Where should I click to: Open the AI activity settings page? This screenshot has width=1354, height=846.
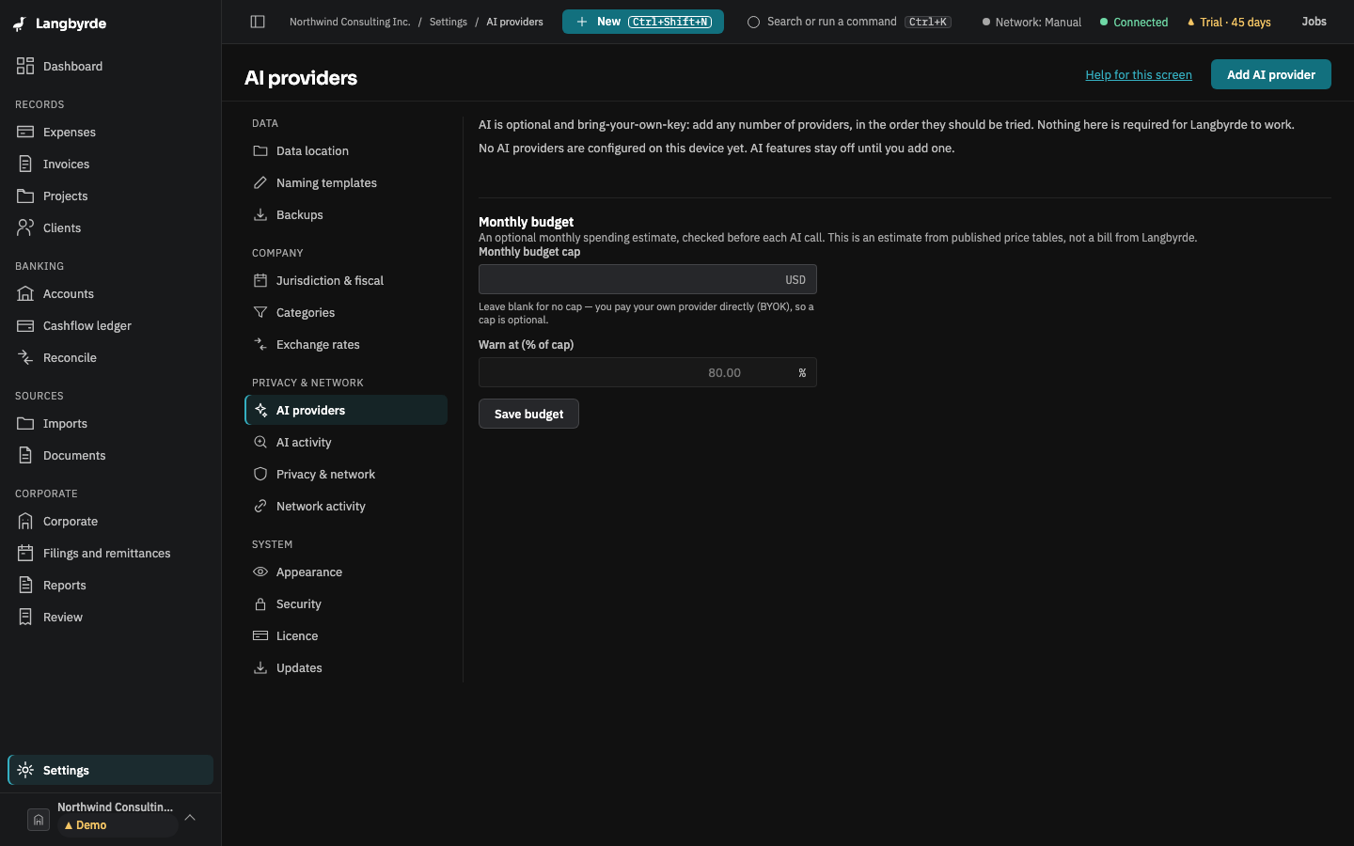pos(346,442)
